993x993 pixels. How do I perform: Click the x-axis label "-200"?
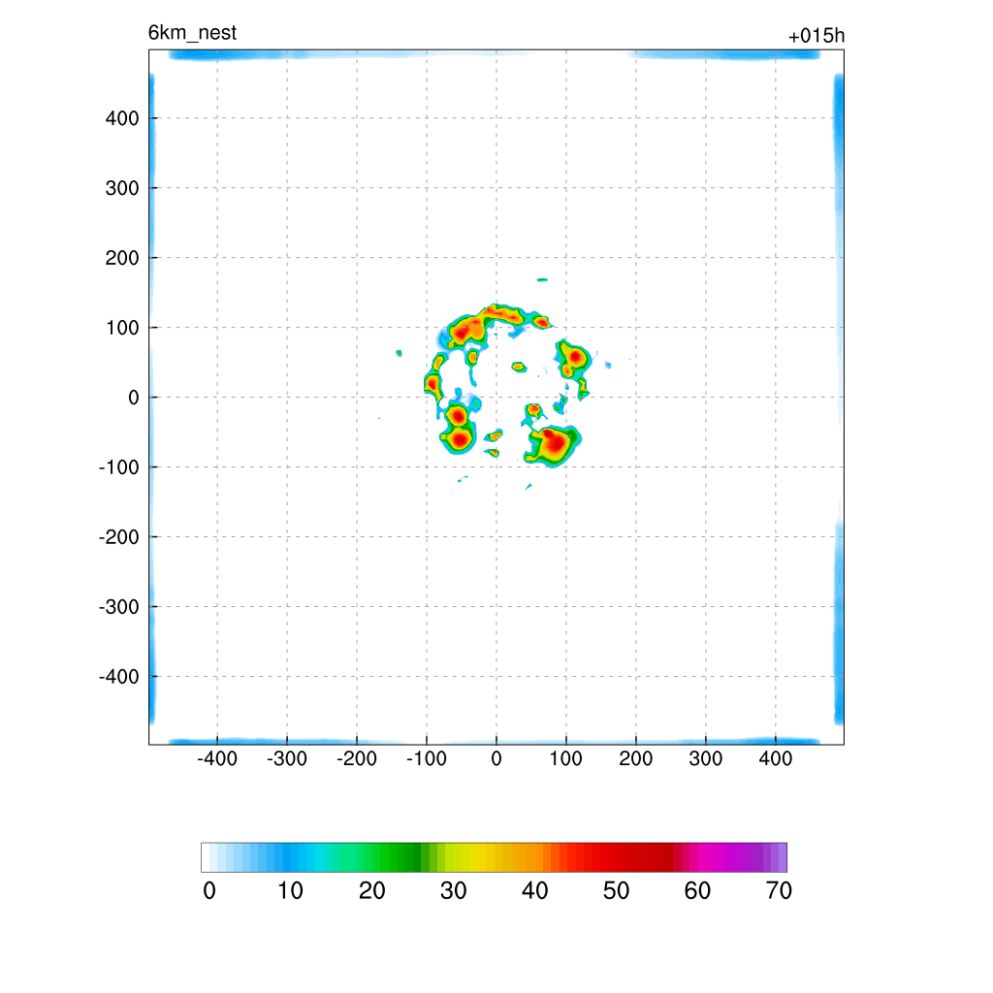point(357,758)
